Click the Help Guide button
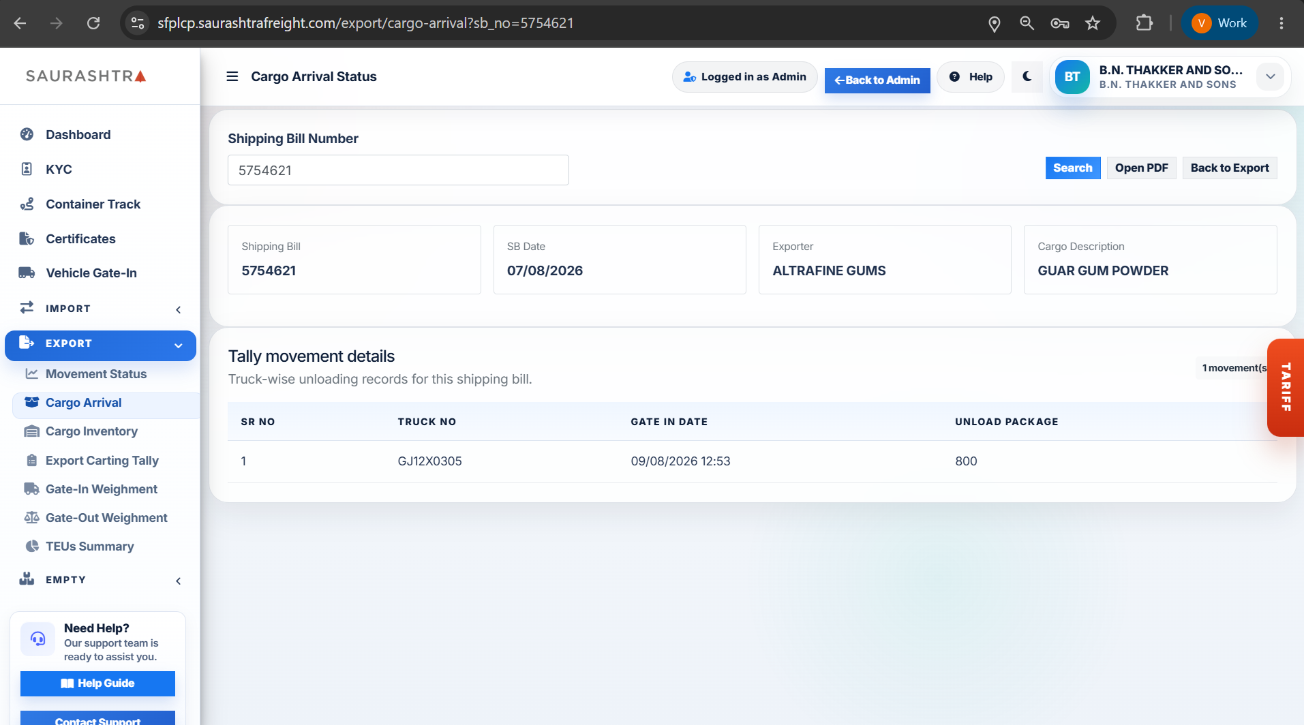 97,683
